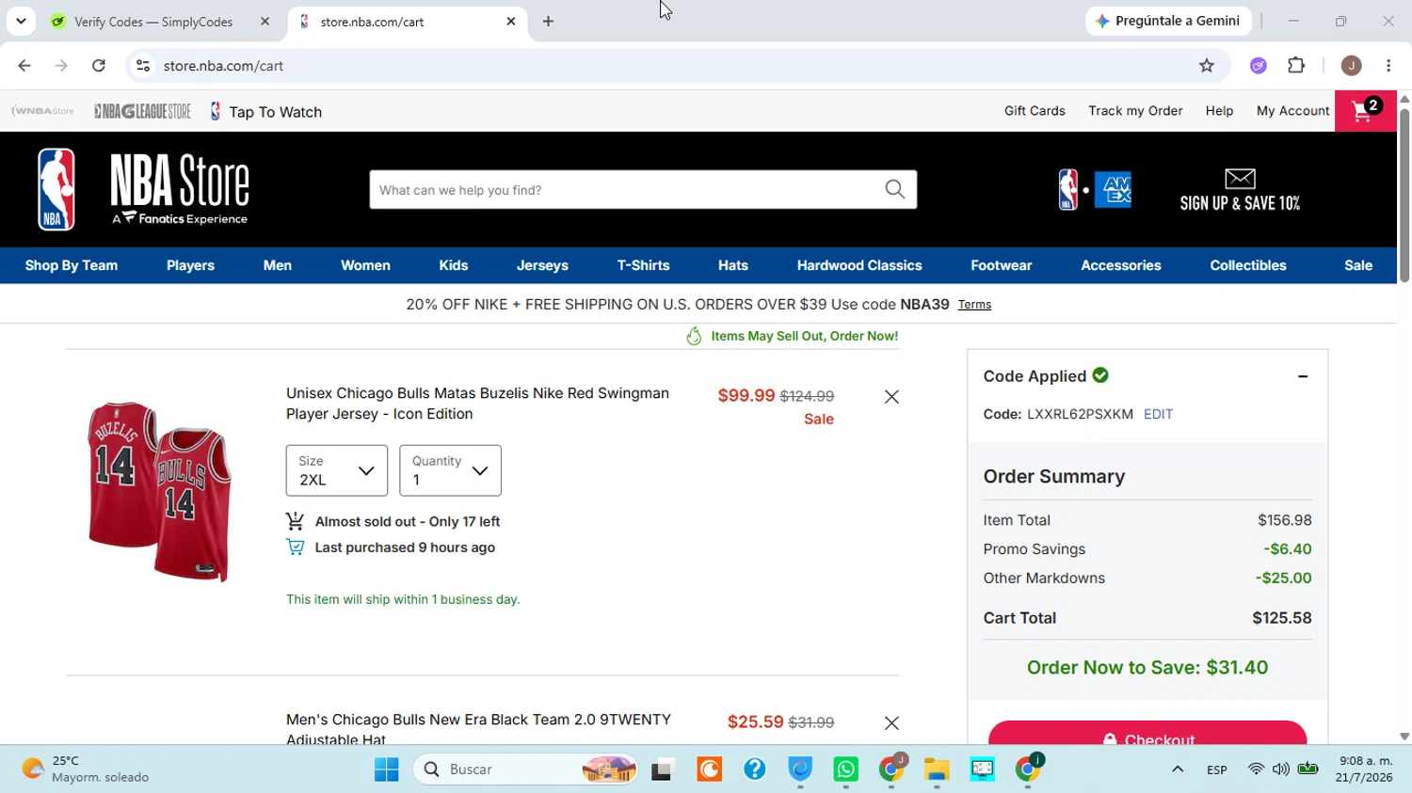1412x793 pixels.
Task: Click the EDIT link next to the promo code
Action: click(x=1158, y=414)
